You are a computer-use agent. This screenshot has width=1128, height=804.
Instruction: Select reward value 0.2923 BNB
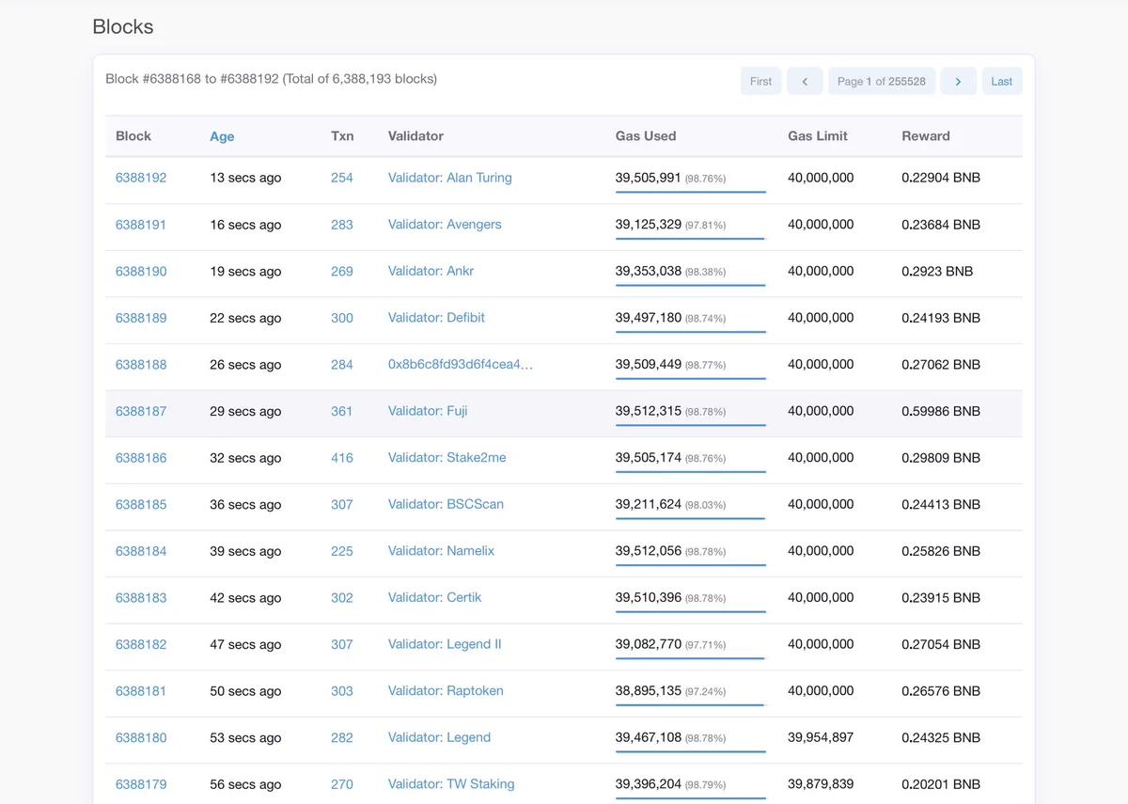(x=937, y=271)
